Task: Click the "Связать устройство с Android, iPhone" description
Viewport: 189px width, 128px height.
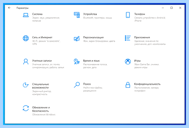Action: (150, 19)
